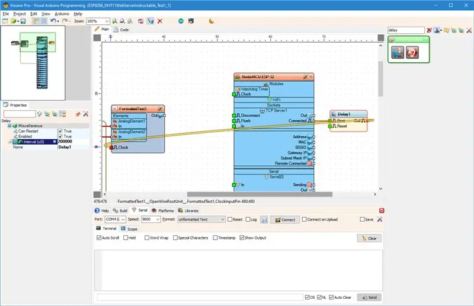Click the Zoom Out magnifier icon
This screenshot has height=306, width=474.
tap(122, 21)
